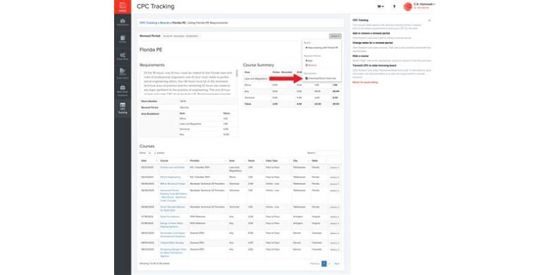Click the red user avatar
Viewport: 550px width, 275px height.
point(408,7)
